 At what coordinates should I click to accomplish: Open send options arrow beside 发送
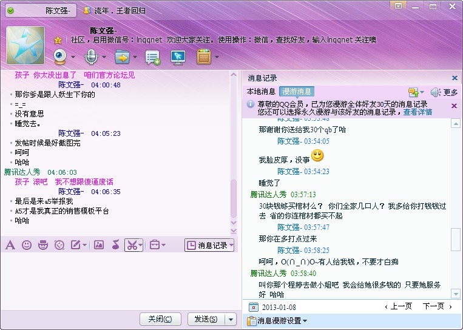[231, 319]
